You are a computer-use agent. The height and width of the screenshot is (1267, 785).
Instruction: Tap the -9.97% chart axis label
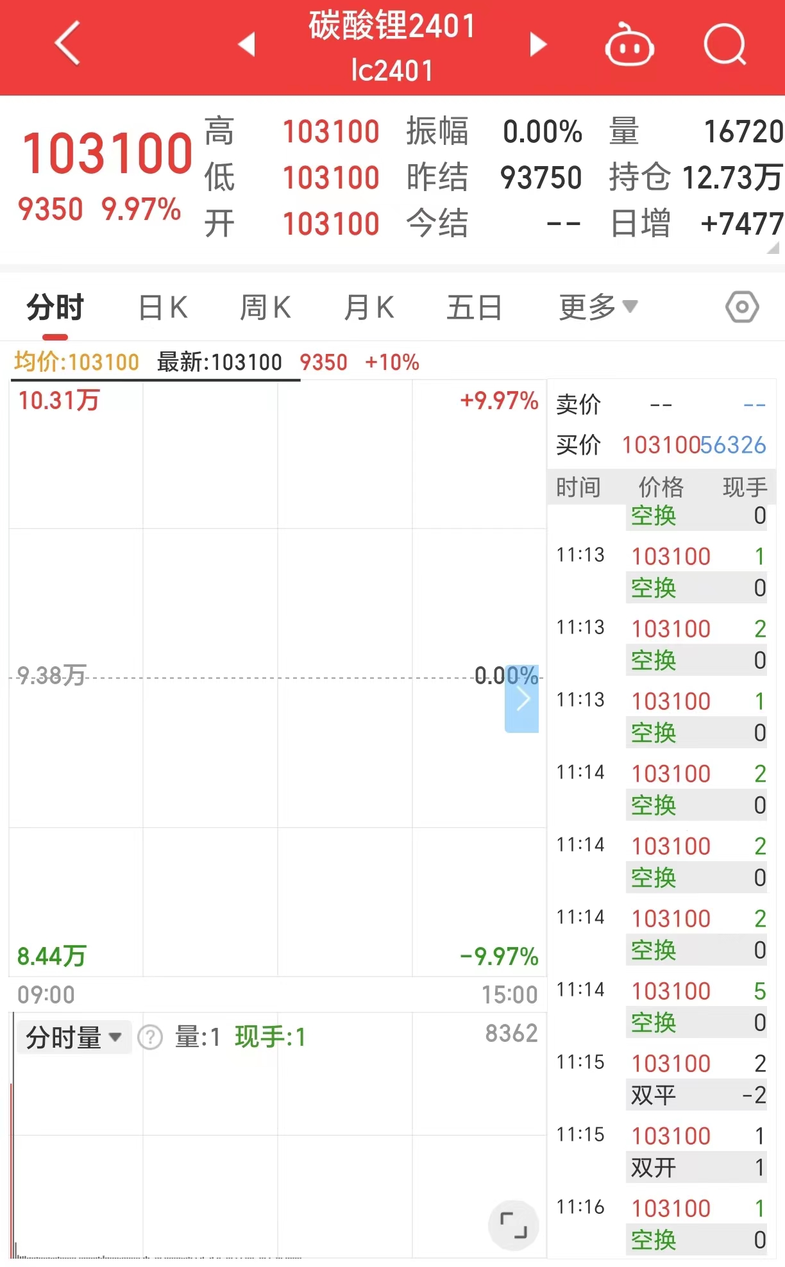pos(499,956)
